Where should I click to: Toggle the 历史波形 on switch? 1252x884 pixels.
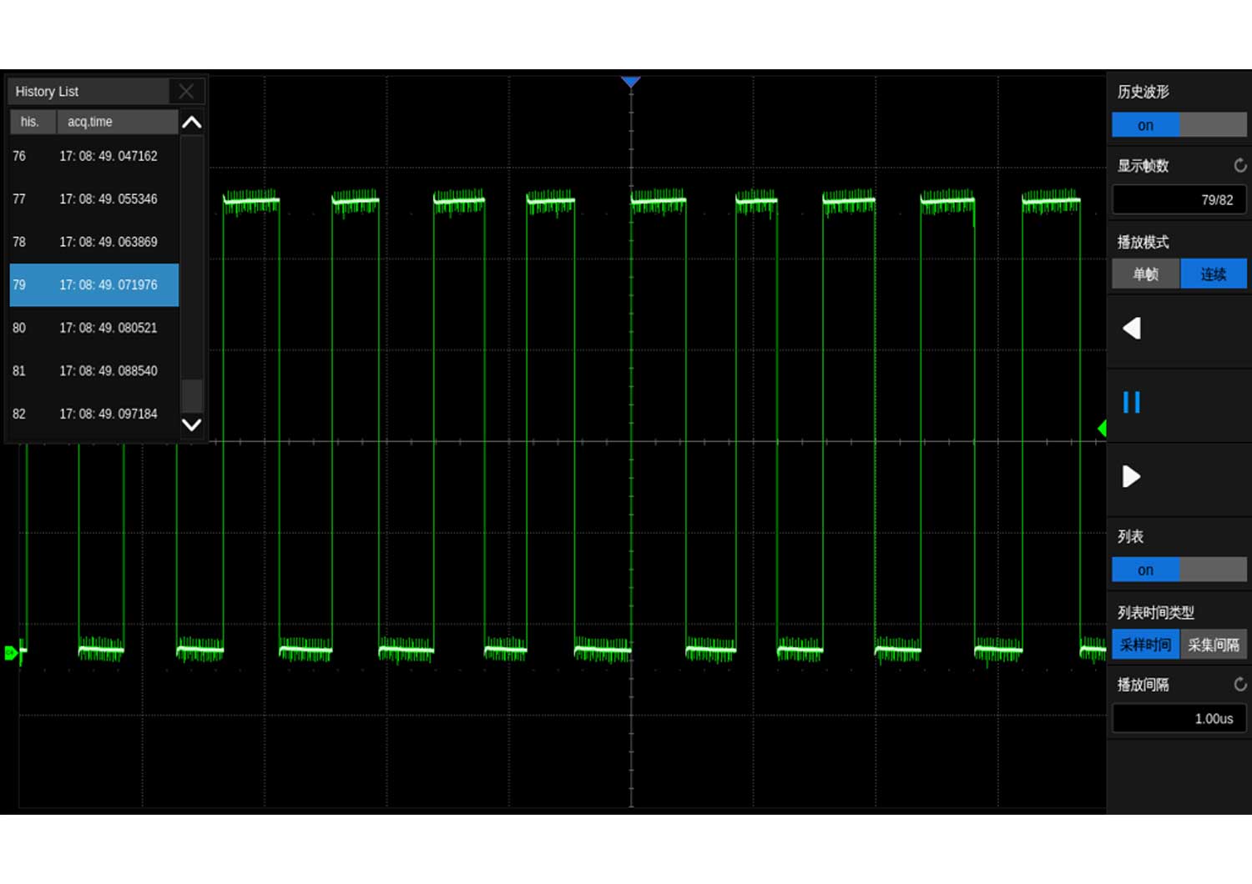[x=1179, y=125]
